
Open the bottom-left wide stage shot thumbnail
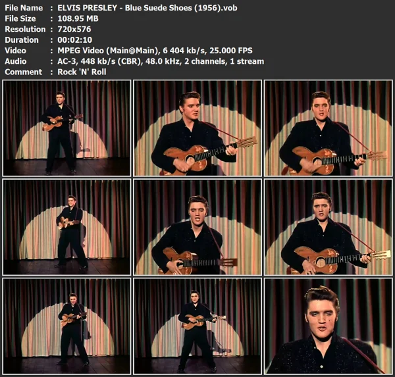coord(66,326)
